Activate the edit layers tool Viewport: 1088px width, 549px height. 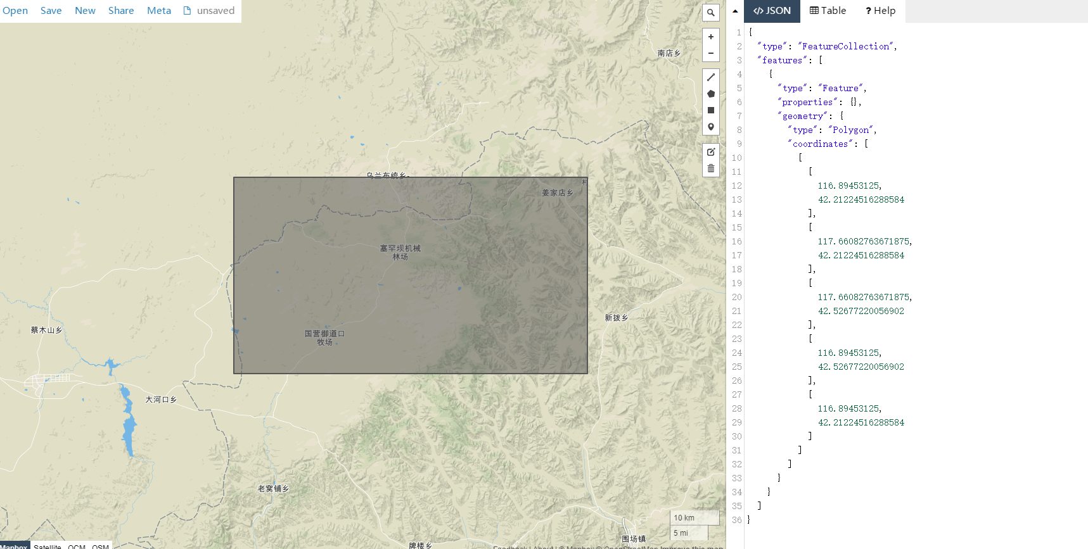[711, 152]
